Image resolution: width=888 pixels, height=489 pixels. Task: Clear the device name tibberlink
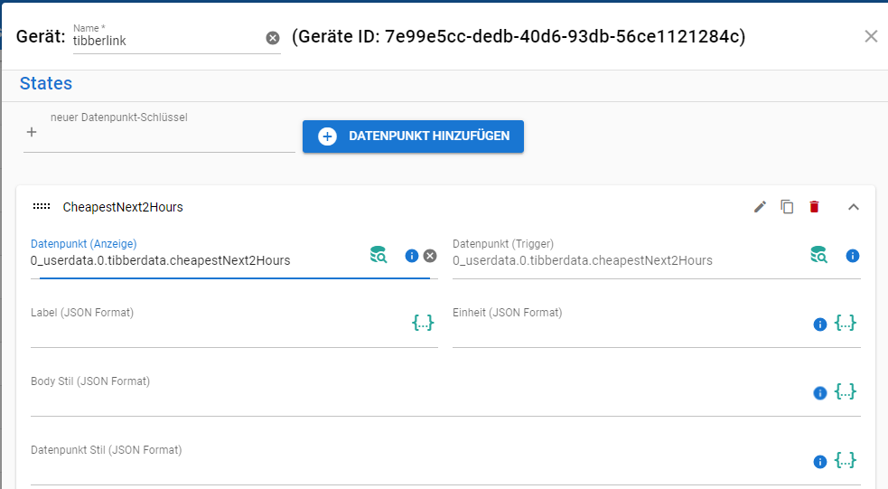coord(273,38)
